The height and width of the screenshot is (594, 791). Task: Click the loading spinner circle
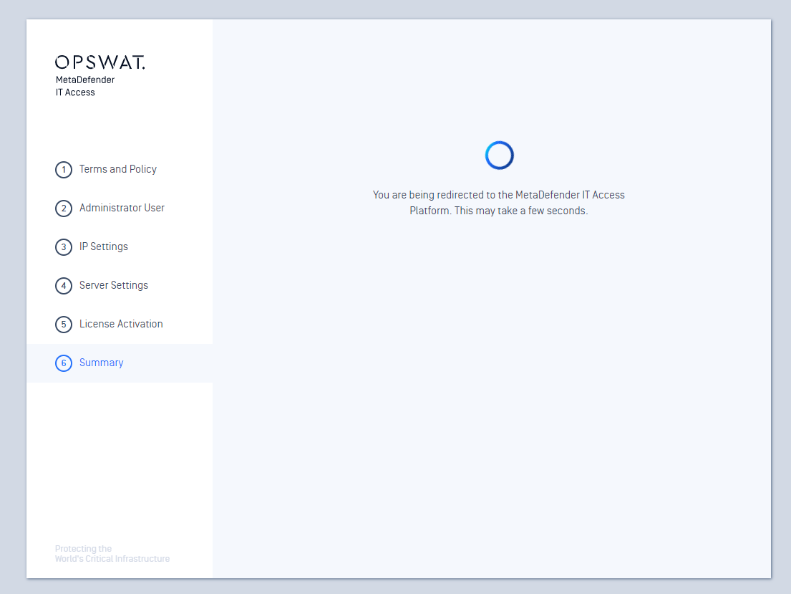pyautogui.click(x=500, y=155)
